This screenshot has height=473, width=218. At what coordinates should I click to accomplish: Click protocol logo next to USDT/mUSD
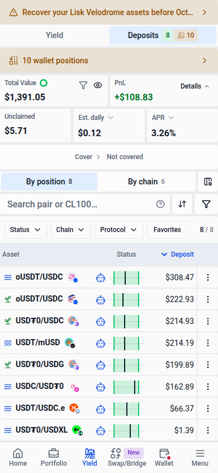[x=70, y=342]
